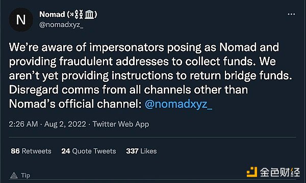Click the 86 retweet count number
Image resolution: width=306 pixels, height=183 pixels.
15,151
